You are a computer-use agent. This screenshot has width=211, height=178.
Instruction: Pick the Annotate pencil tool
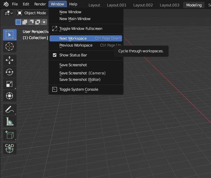(9, 109)
